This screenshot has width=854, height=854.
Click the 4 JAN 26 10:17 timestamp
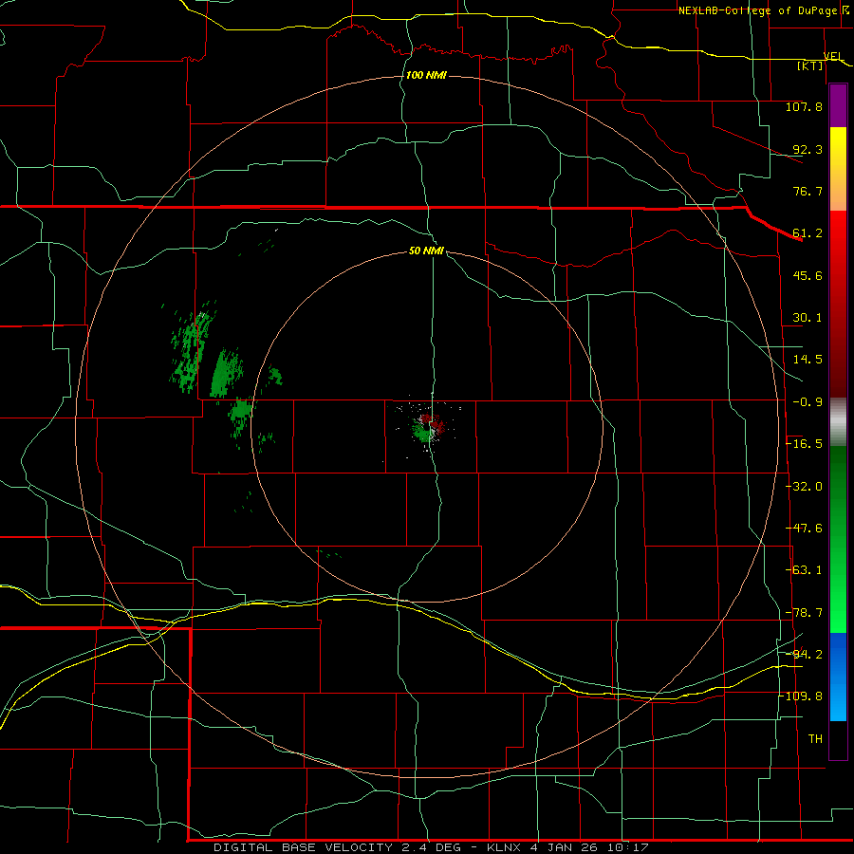pos(589,847)
